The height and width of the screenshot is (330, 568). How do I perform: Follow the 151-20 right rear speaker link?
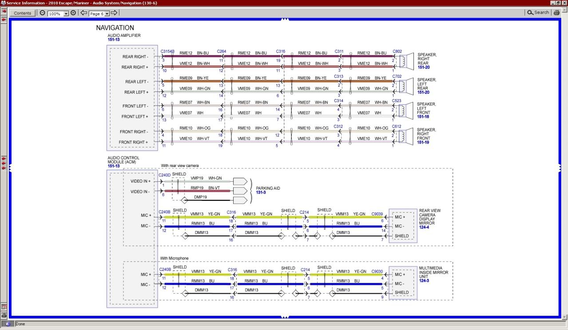click(423, 68)
